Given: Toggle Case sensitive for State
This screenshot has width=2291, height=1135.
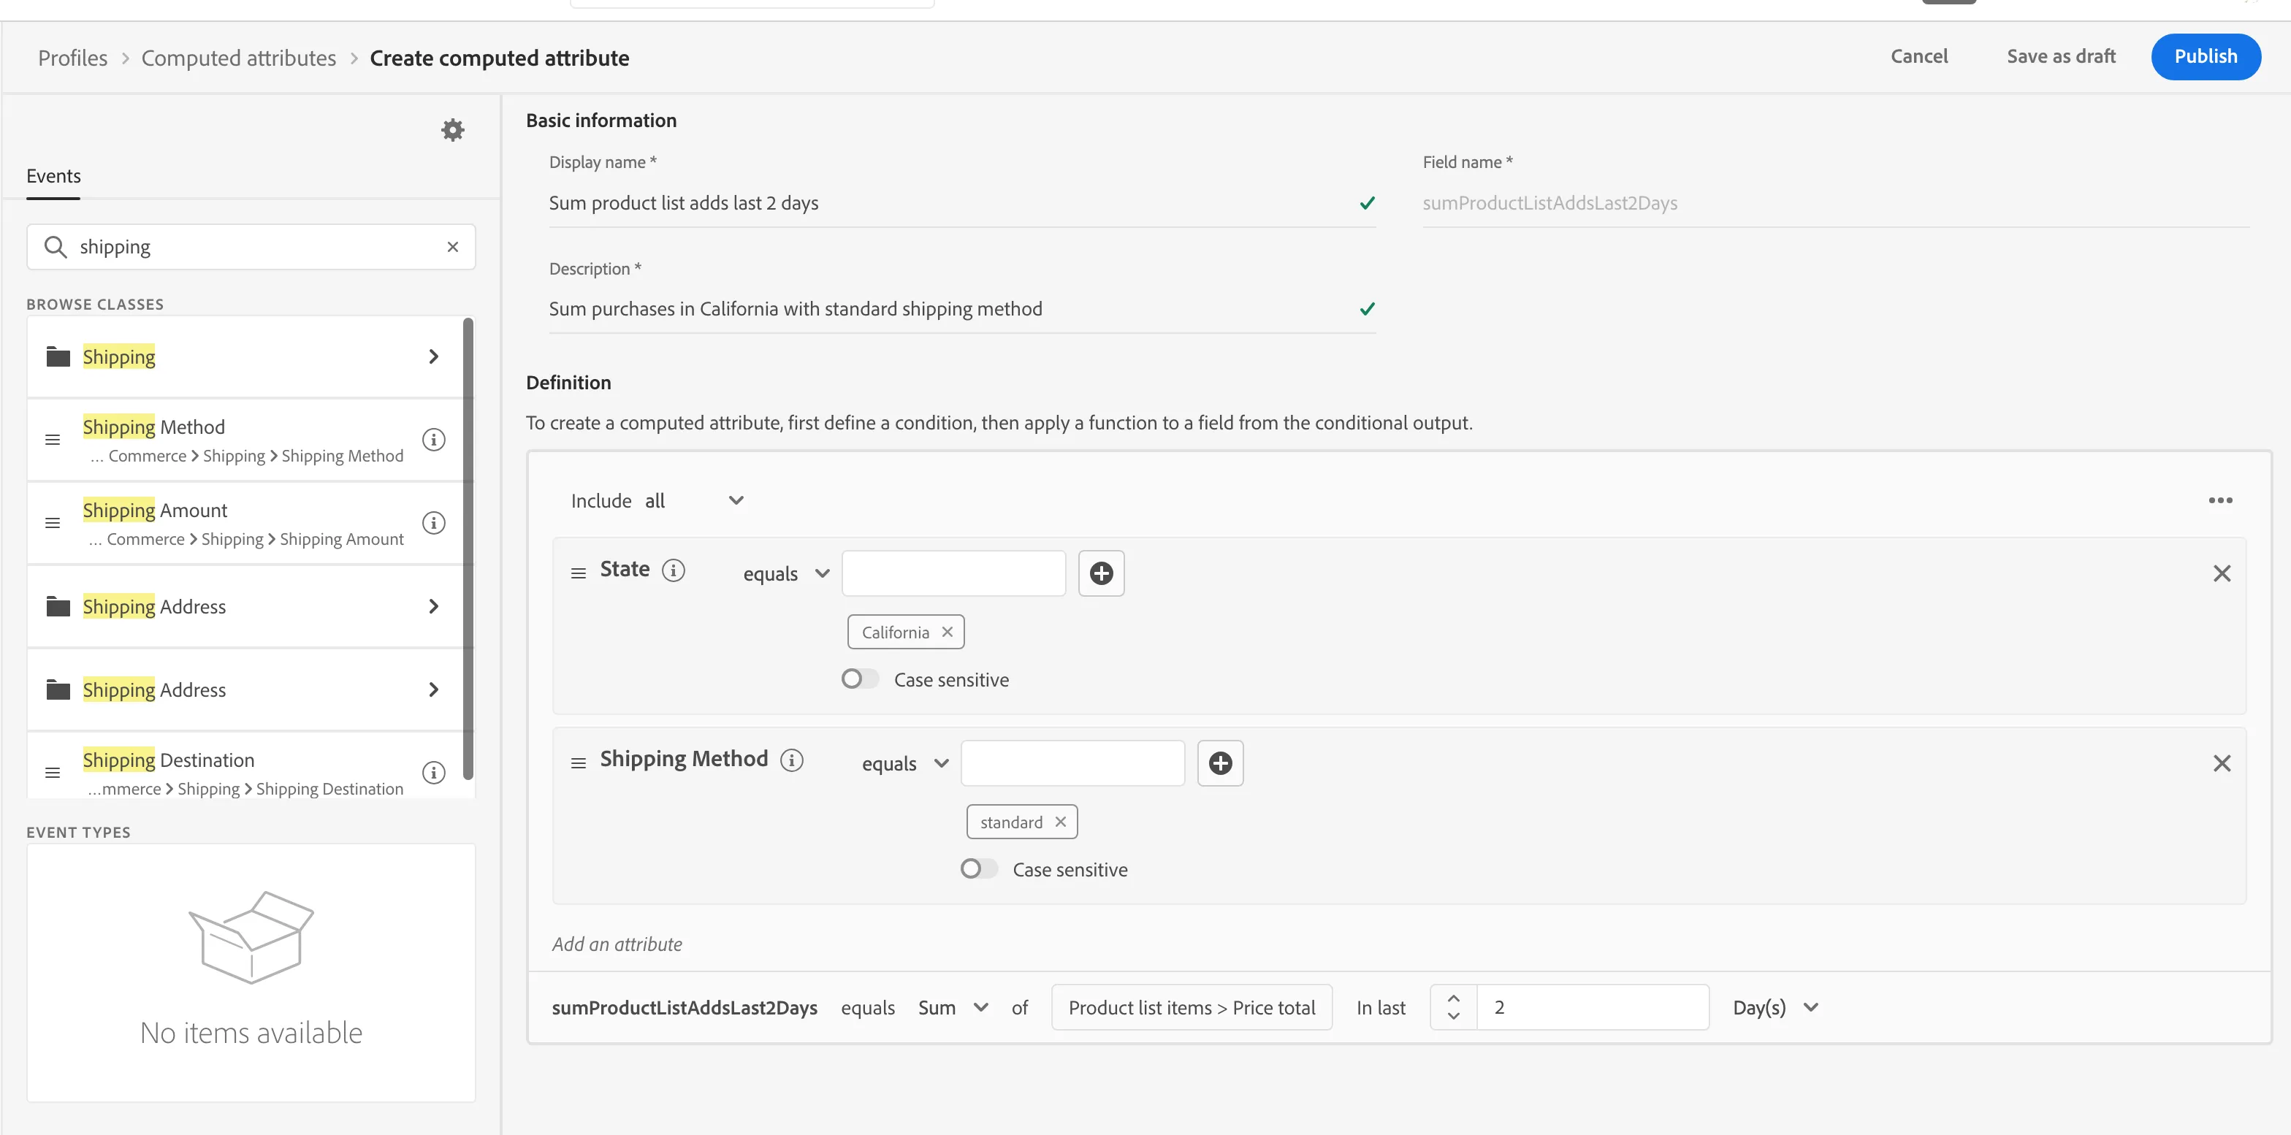Looking at the screenshot, I should (x=859, y=679).
